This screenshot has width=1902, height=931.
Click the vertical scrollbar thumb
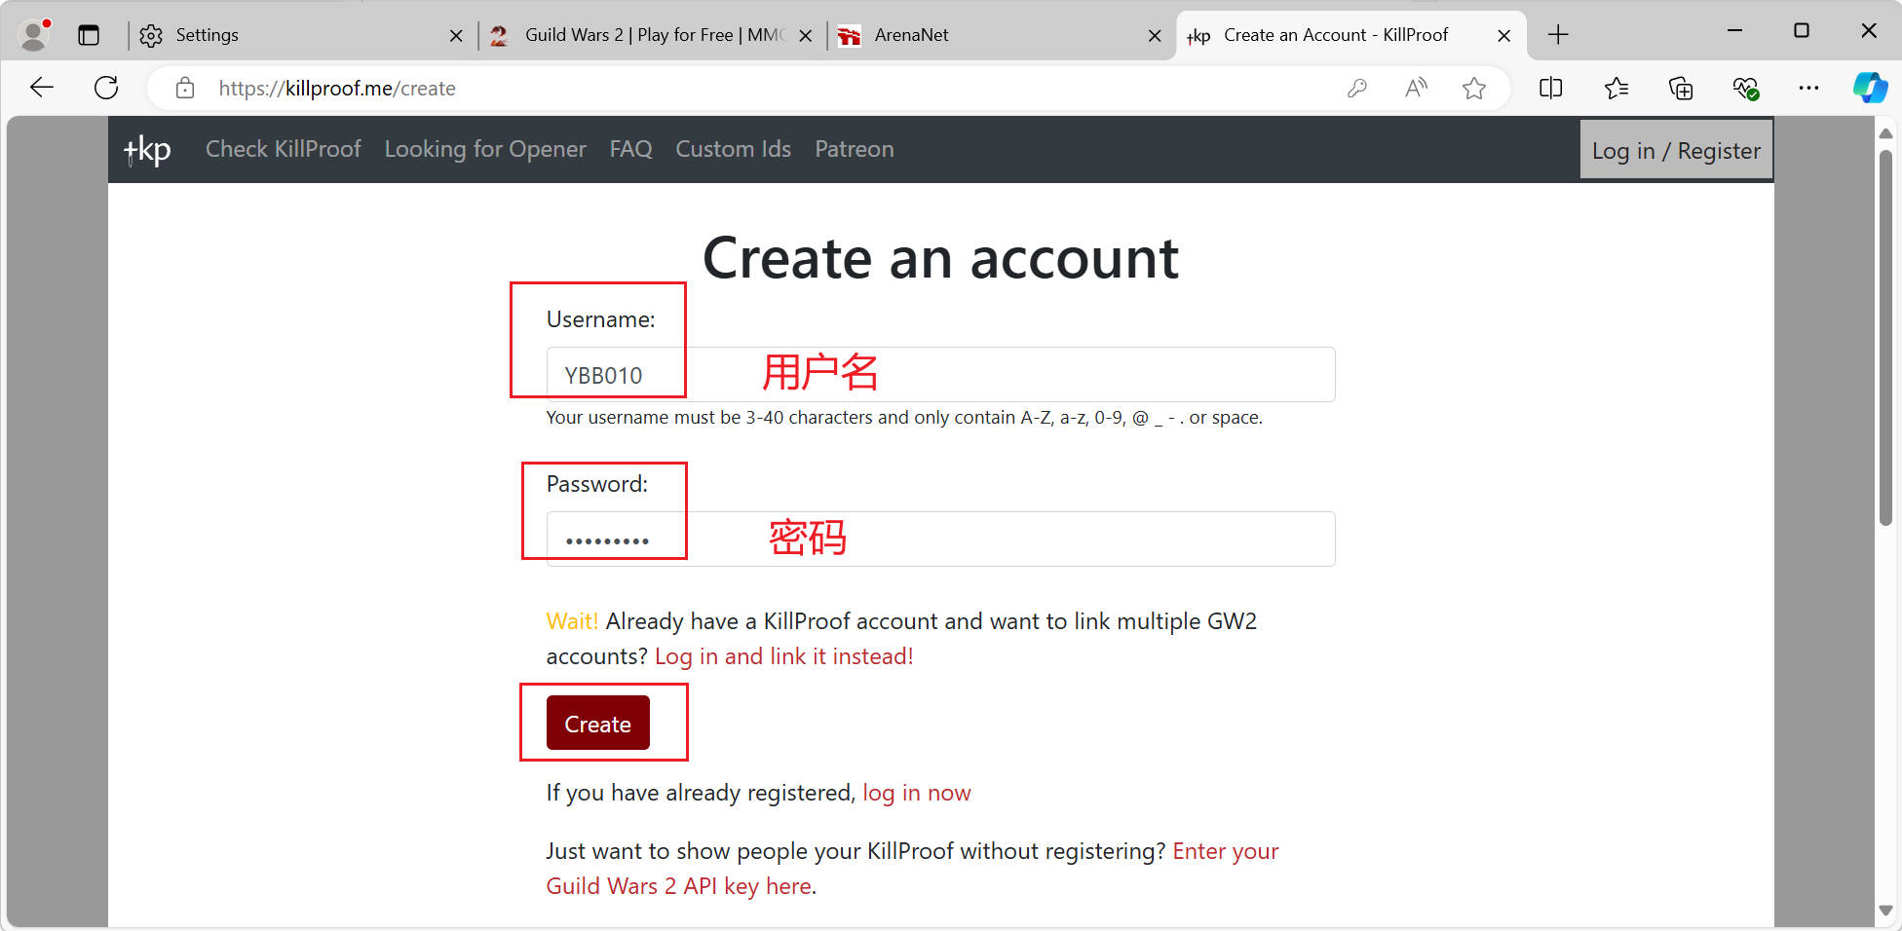click(x=1885, y=336)
